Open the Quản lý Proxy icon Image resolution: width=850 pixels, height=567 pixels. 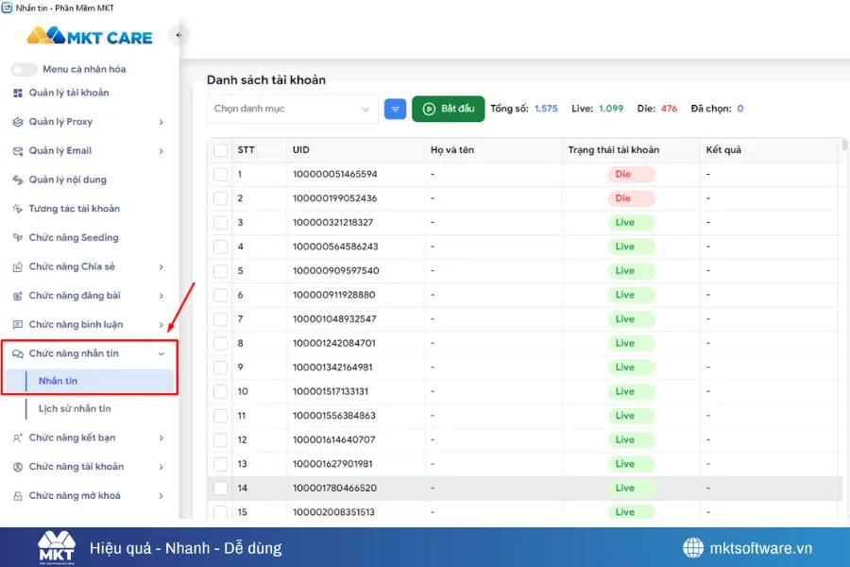[x=16, y=121]
